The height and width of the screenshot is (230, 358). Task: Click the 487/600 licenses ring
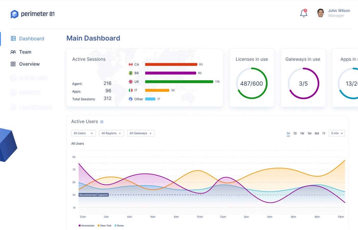tap(252, 83)
